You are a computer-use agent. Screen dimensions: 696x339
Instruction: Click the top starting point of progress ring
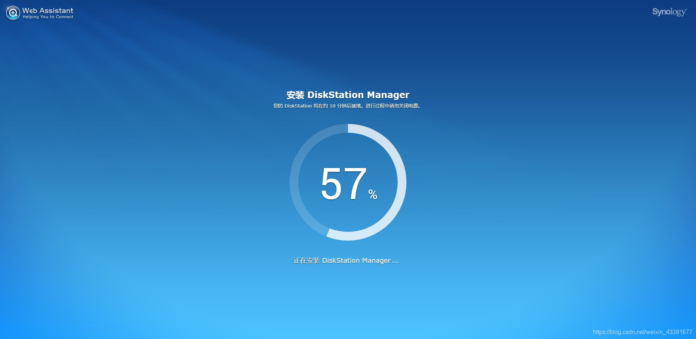click(x=348, y=129)
